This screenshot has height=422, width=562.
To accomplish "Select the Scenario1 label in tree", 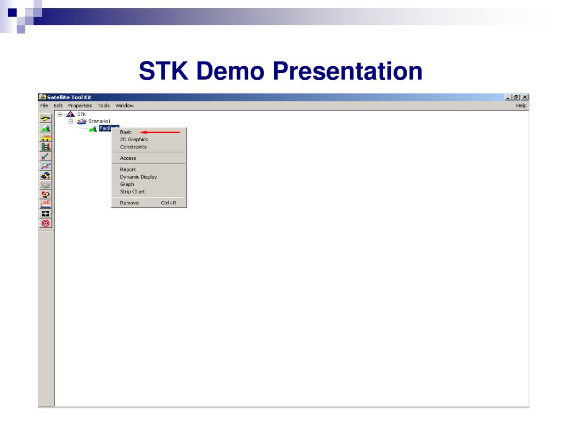I will click(x=100, y=121).
